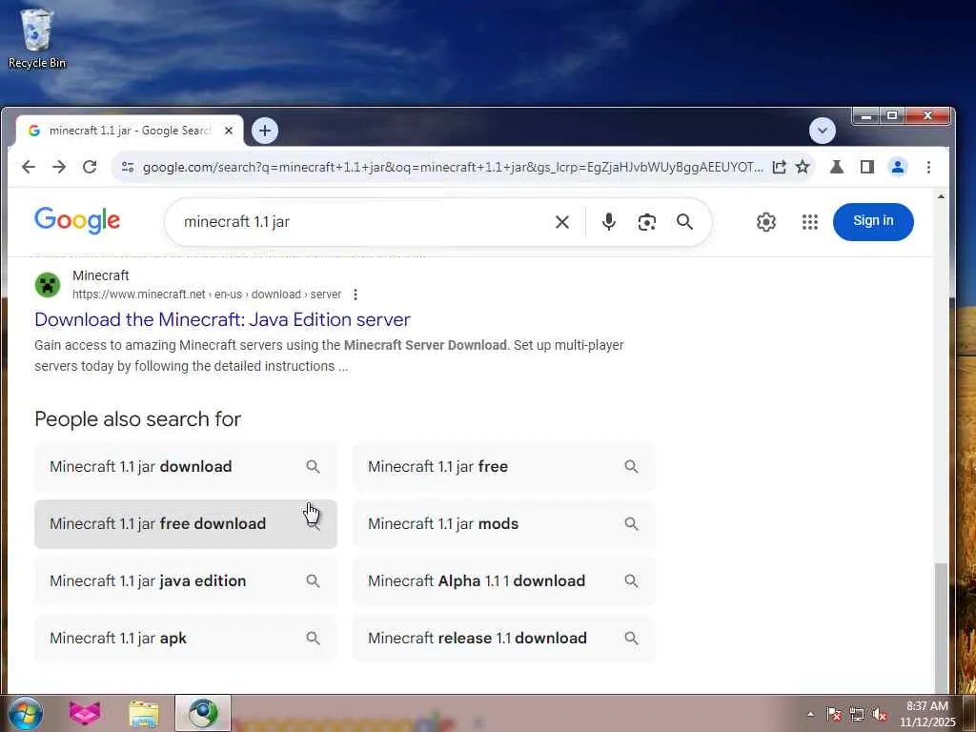Search Minecraft 1.1 jar apk suggestion

point(186,639)
